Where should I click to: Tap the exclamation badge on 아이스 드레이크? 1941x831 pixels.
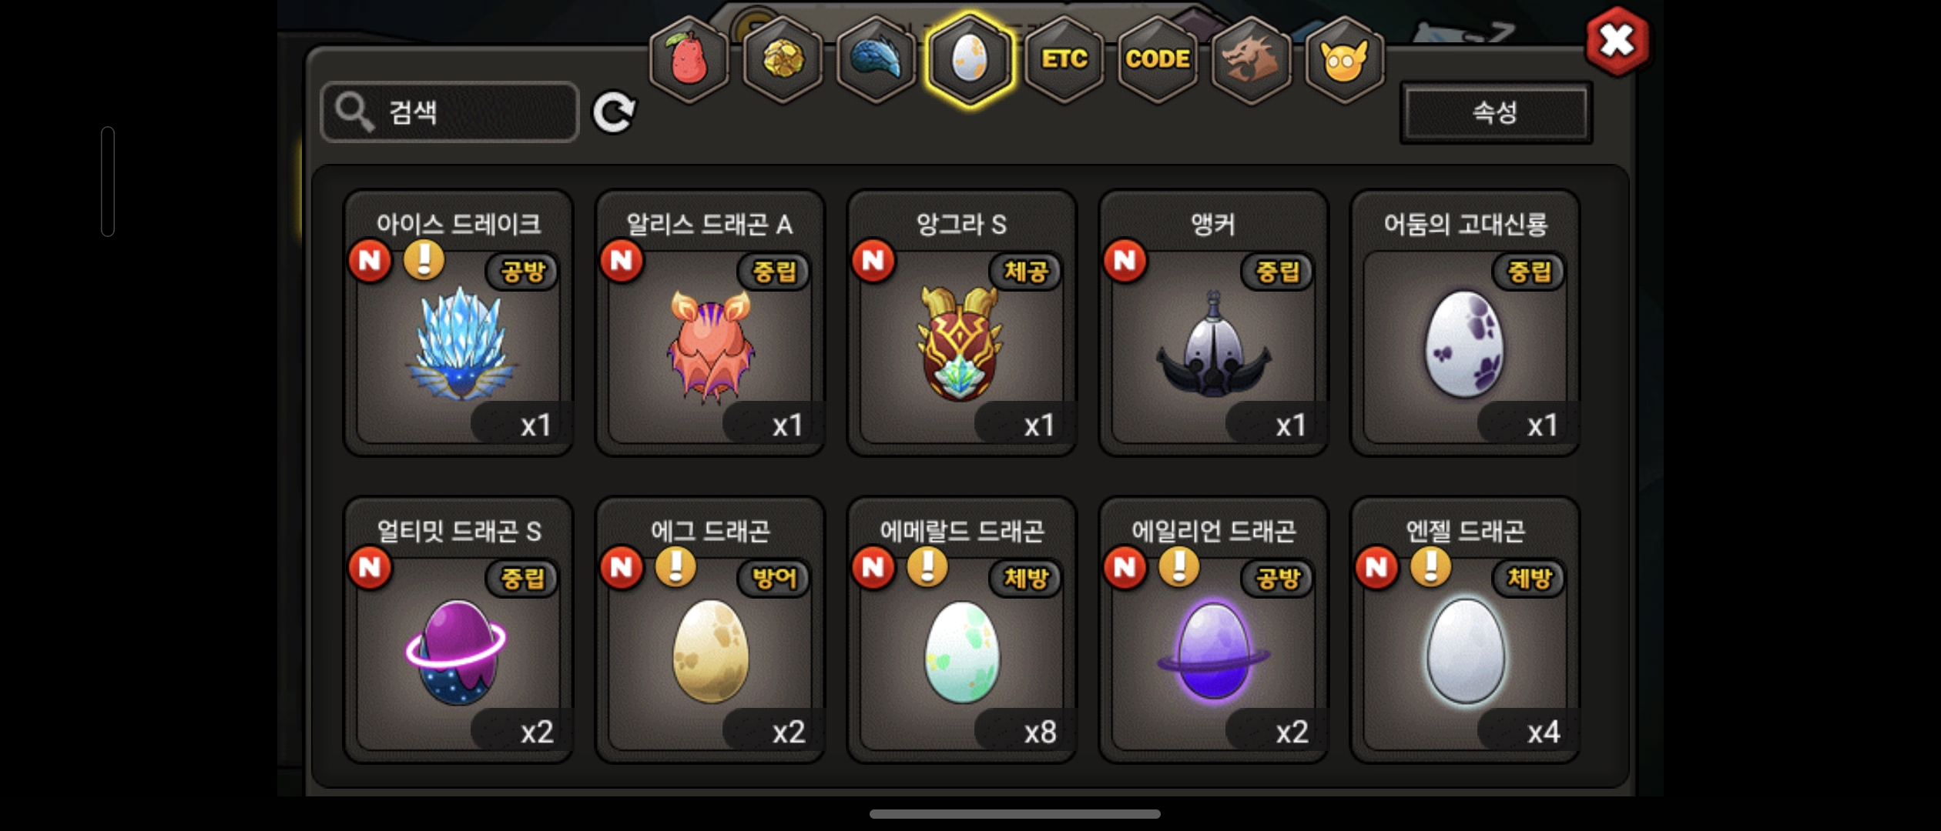click(424, 259)
